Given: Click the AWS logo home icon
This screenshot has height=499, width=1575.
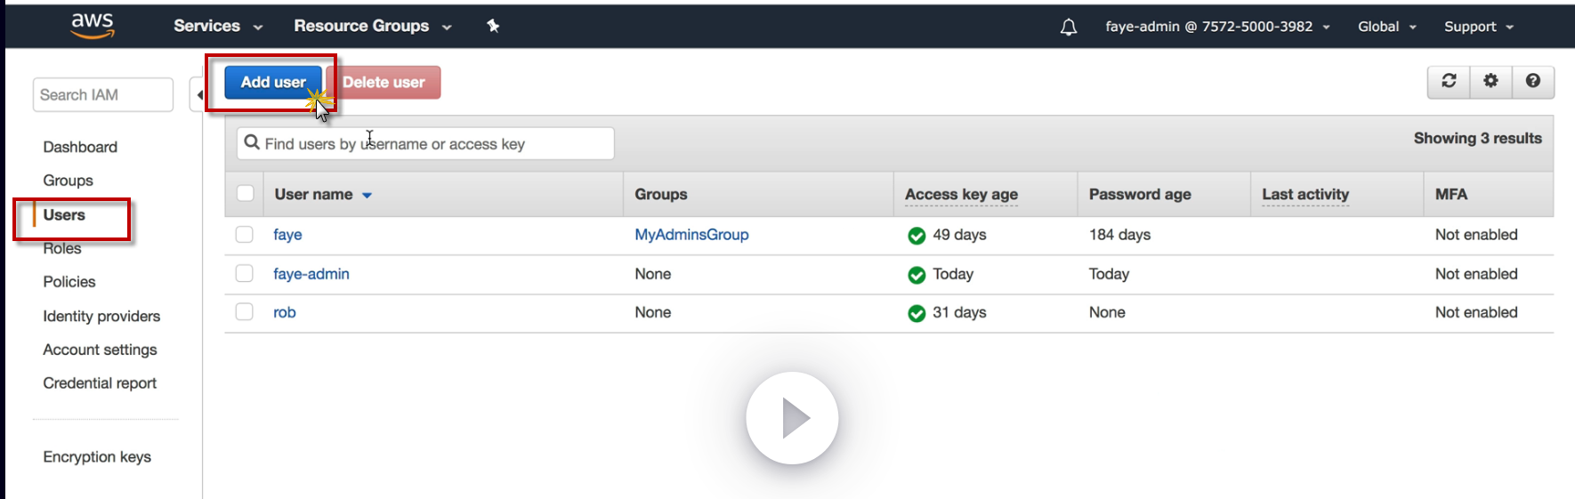Looking at the screenshot, I should 93,26.
